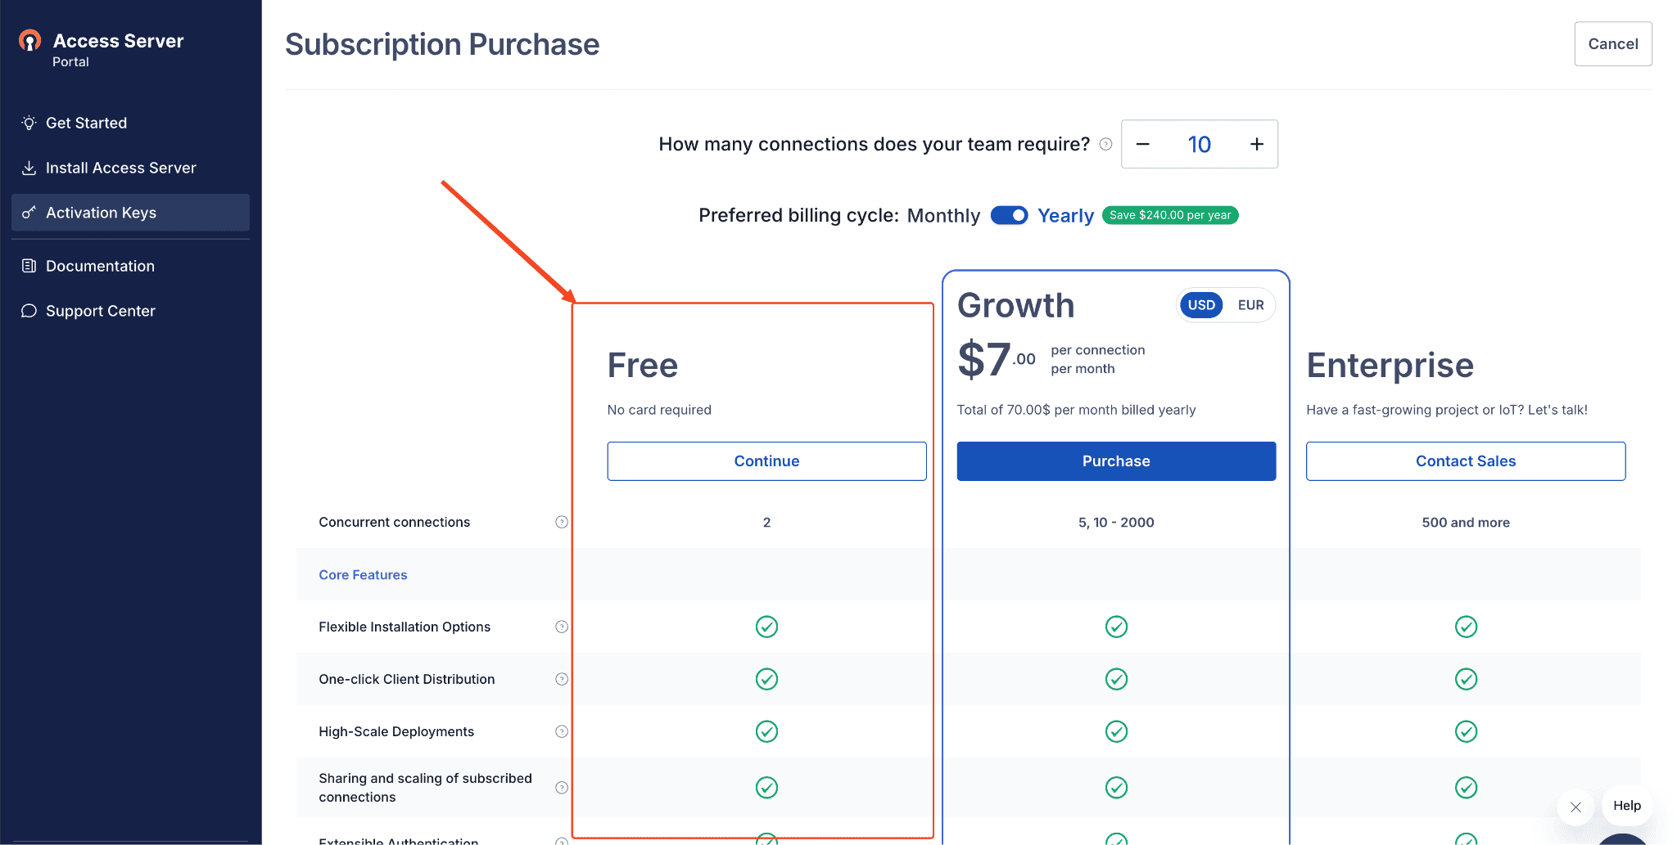Click the connections number input field
1677x845 pixels.
[x=1200, y=145]
